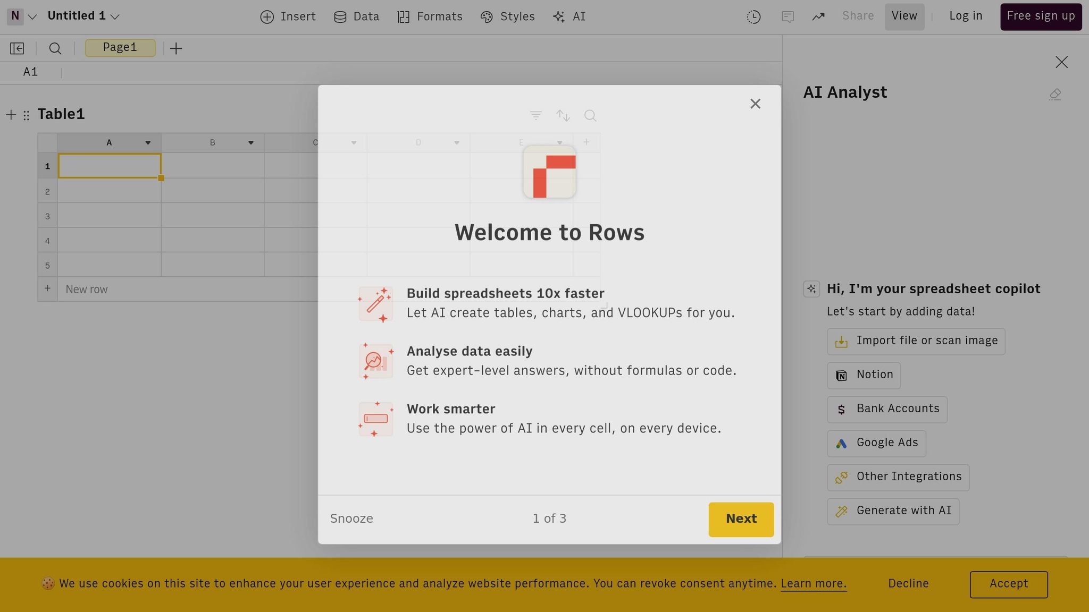Open column E dropdown arrow
1089x612 pixels.
point(559,143)
